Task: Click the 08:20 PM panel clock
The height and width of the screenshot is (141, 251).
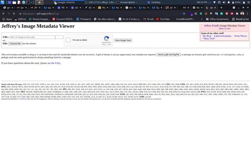Action: (x=202, y=2)
